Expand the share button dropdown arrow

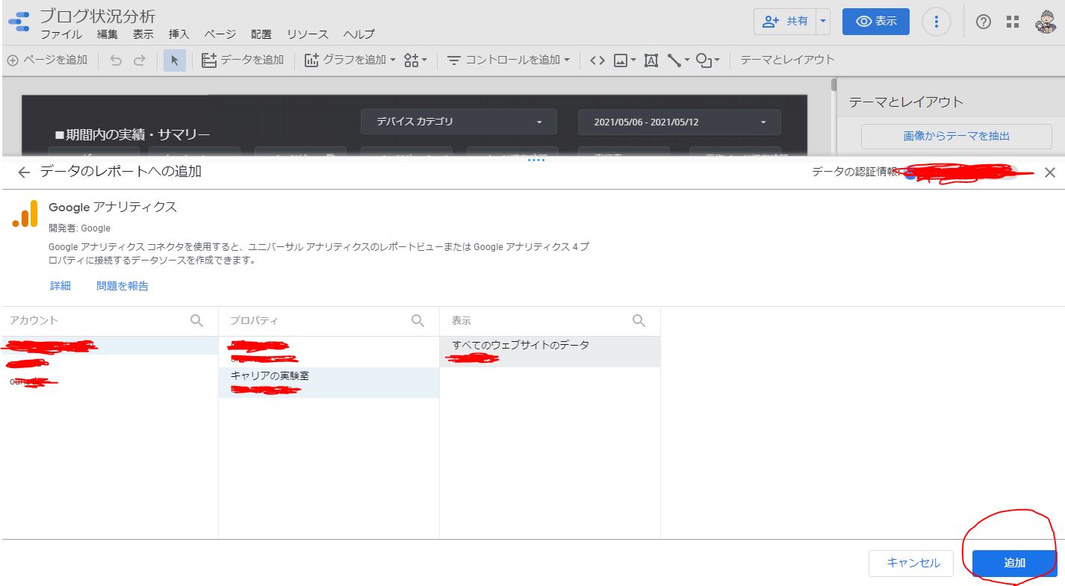point(823,22)
